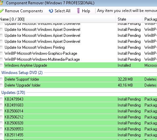The image size is (157, 140).
Task: Check the Delete 'Upgrade' folder checkbox
Action: point(1,85)
